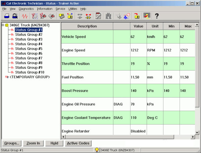201x153 pixels.
Task: Open the Information menu
Action: pos(45,9)
